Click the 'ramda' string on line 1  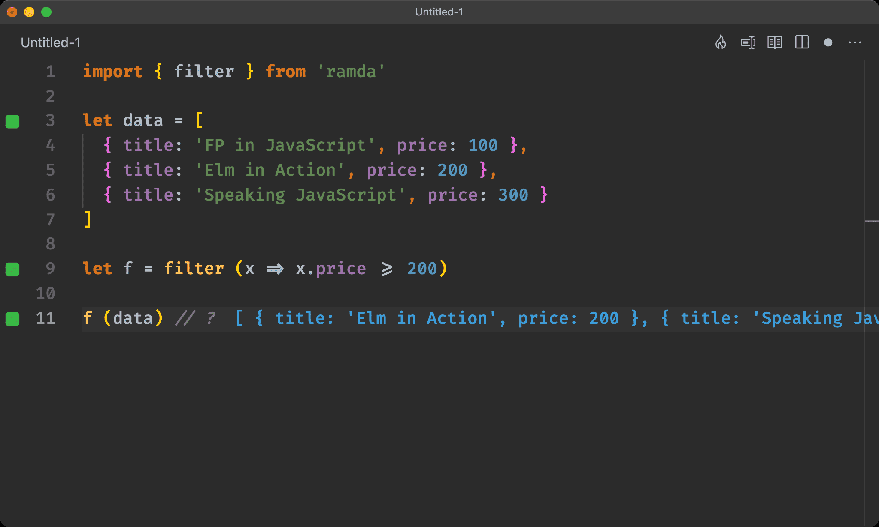[351, 72]
